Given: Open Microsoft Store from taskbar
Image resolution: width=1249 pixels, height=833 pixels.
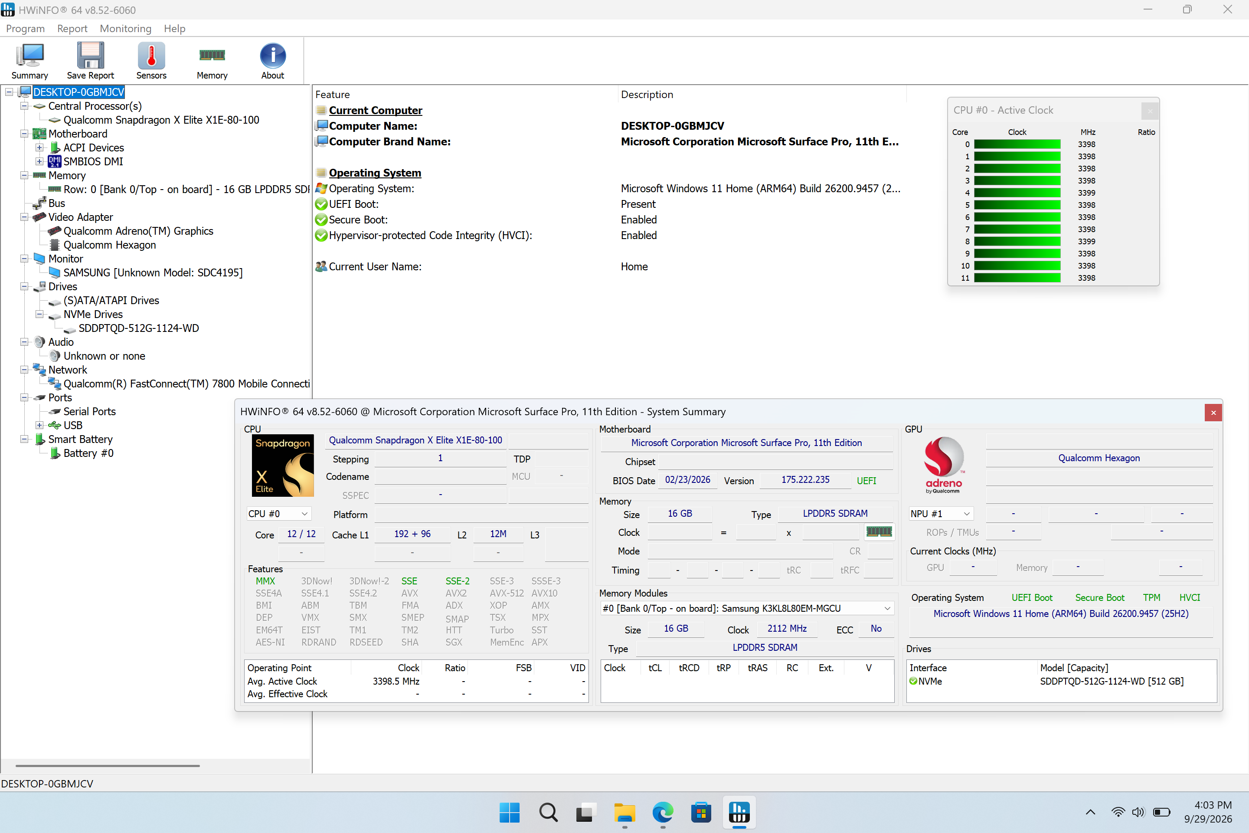Looking at the screenshot, I should tap(701, 812).
